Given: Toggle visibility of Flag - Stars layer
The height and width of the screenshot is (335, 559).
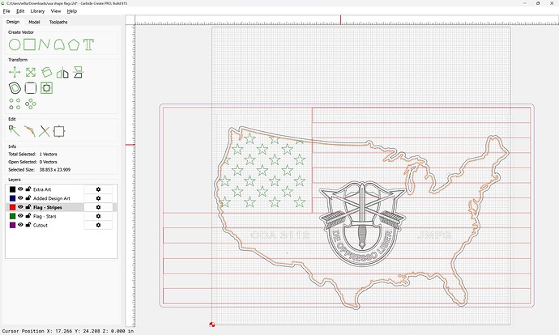Looking at the screenshot, I should (20, 216).
